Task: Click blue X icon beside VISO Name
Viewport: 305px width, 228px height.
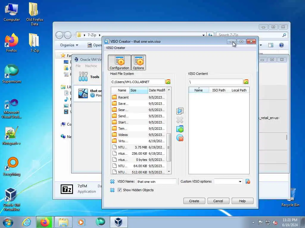Action: (x=112, y=181)
